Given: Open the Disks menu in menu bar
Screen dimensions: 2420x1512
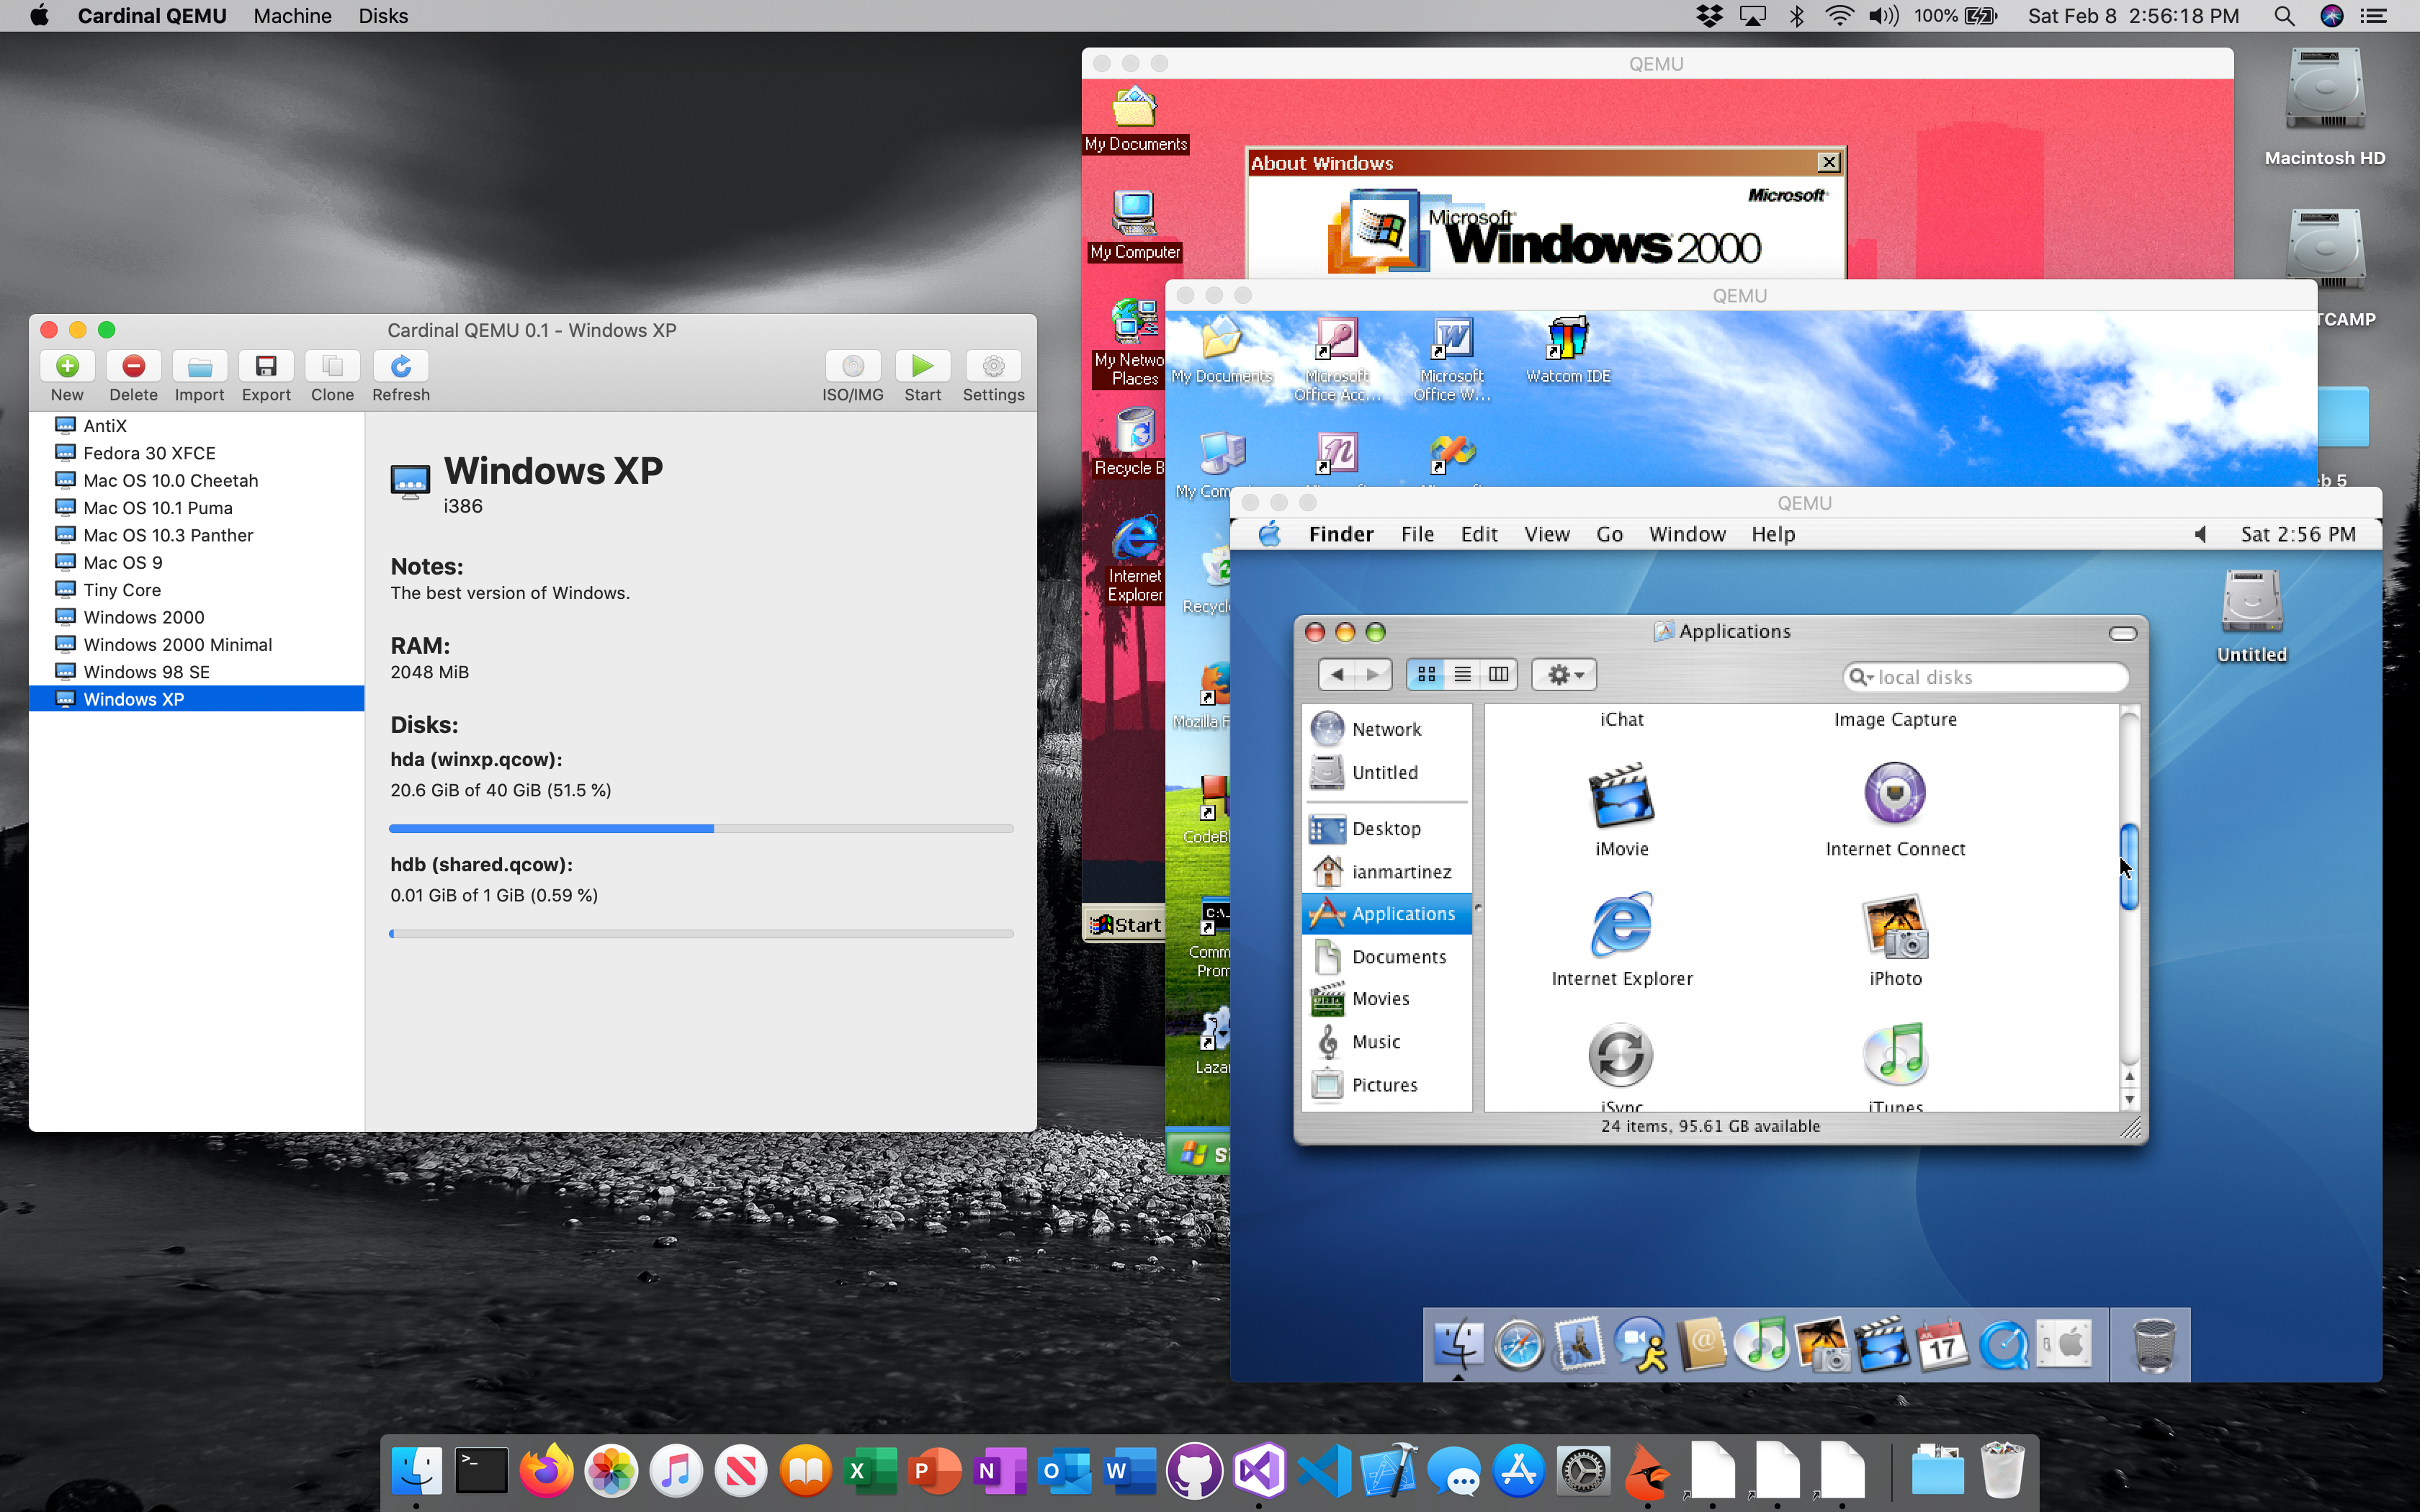Looking at the screenshot, I should [383, 16].
